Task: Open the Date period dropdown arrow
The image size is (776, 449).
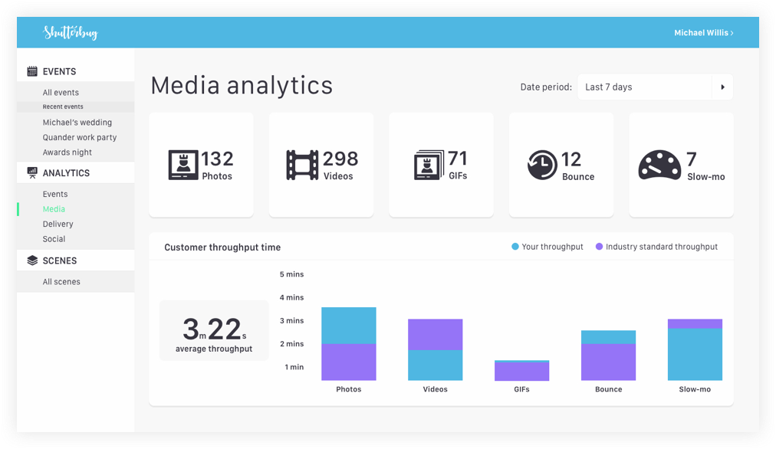Action: pyautogui.click(x=722, y=87)
